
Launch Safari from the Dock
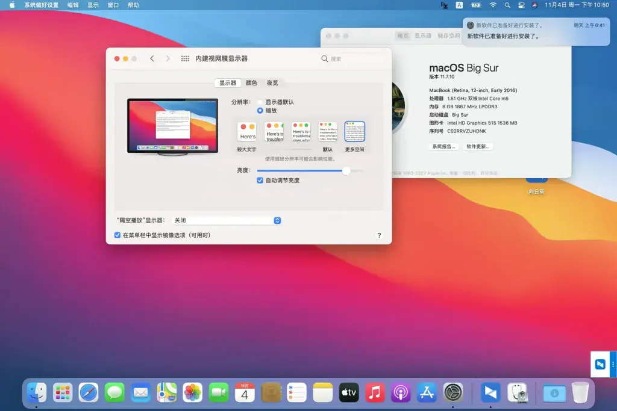[x=89, y=392]
